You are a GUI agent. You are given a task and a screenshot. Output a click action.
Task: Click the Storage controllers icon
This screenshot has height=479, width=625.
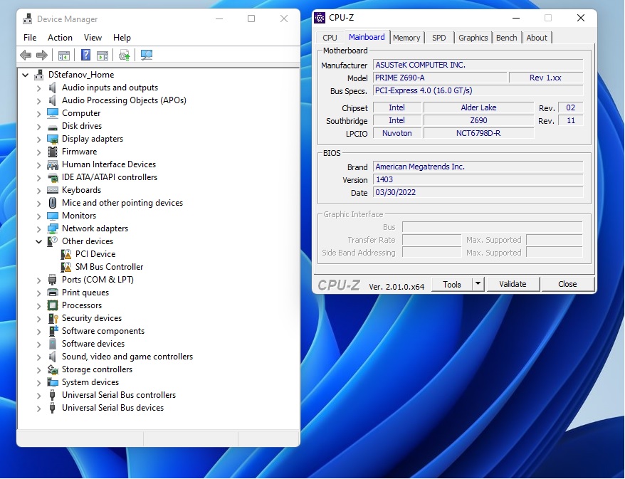(x=52, y=369)
